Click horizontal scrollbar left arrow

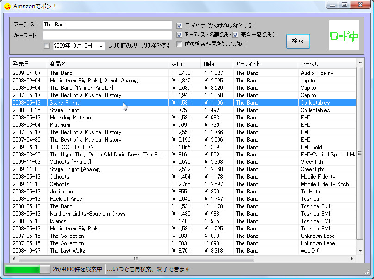(14, 259)
